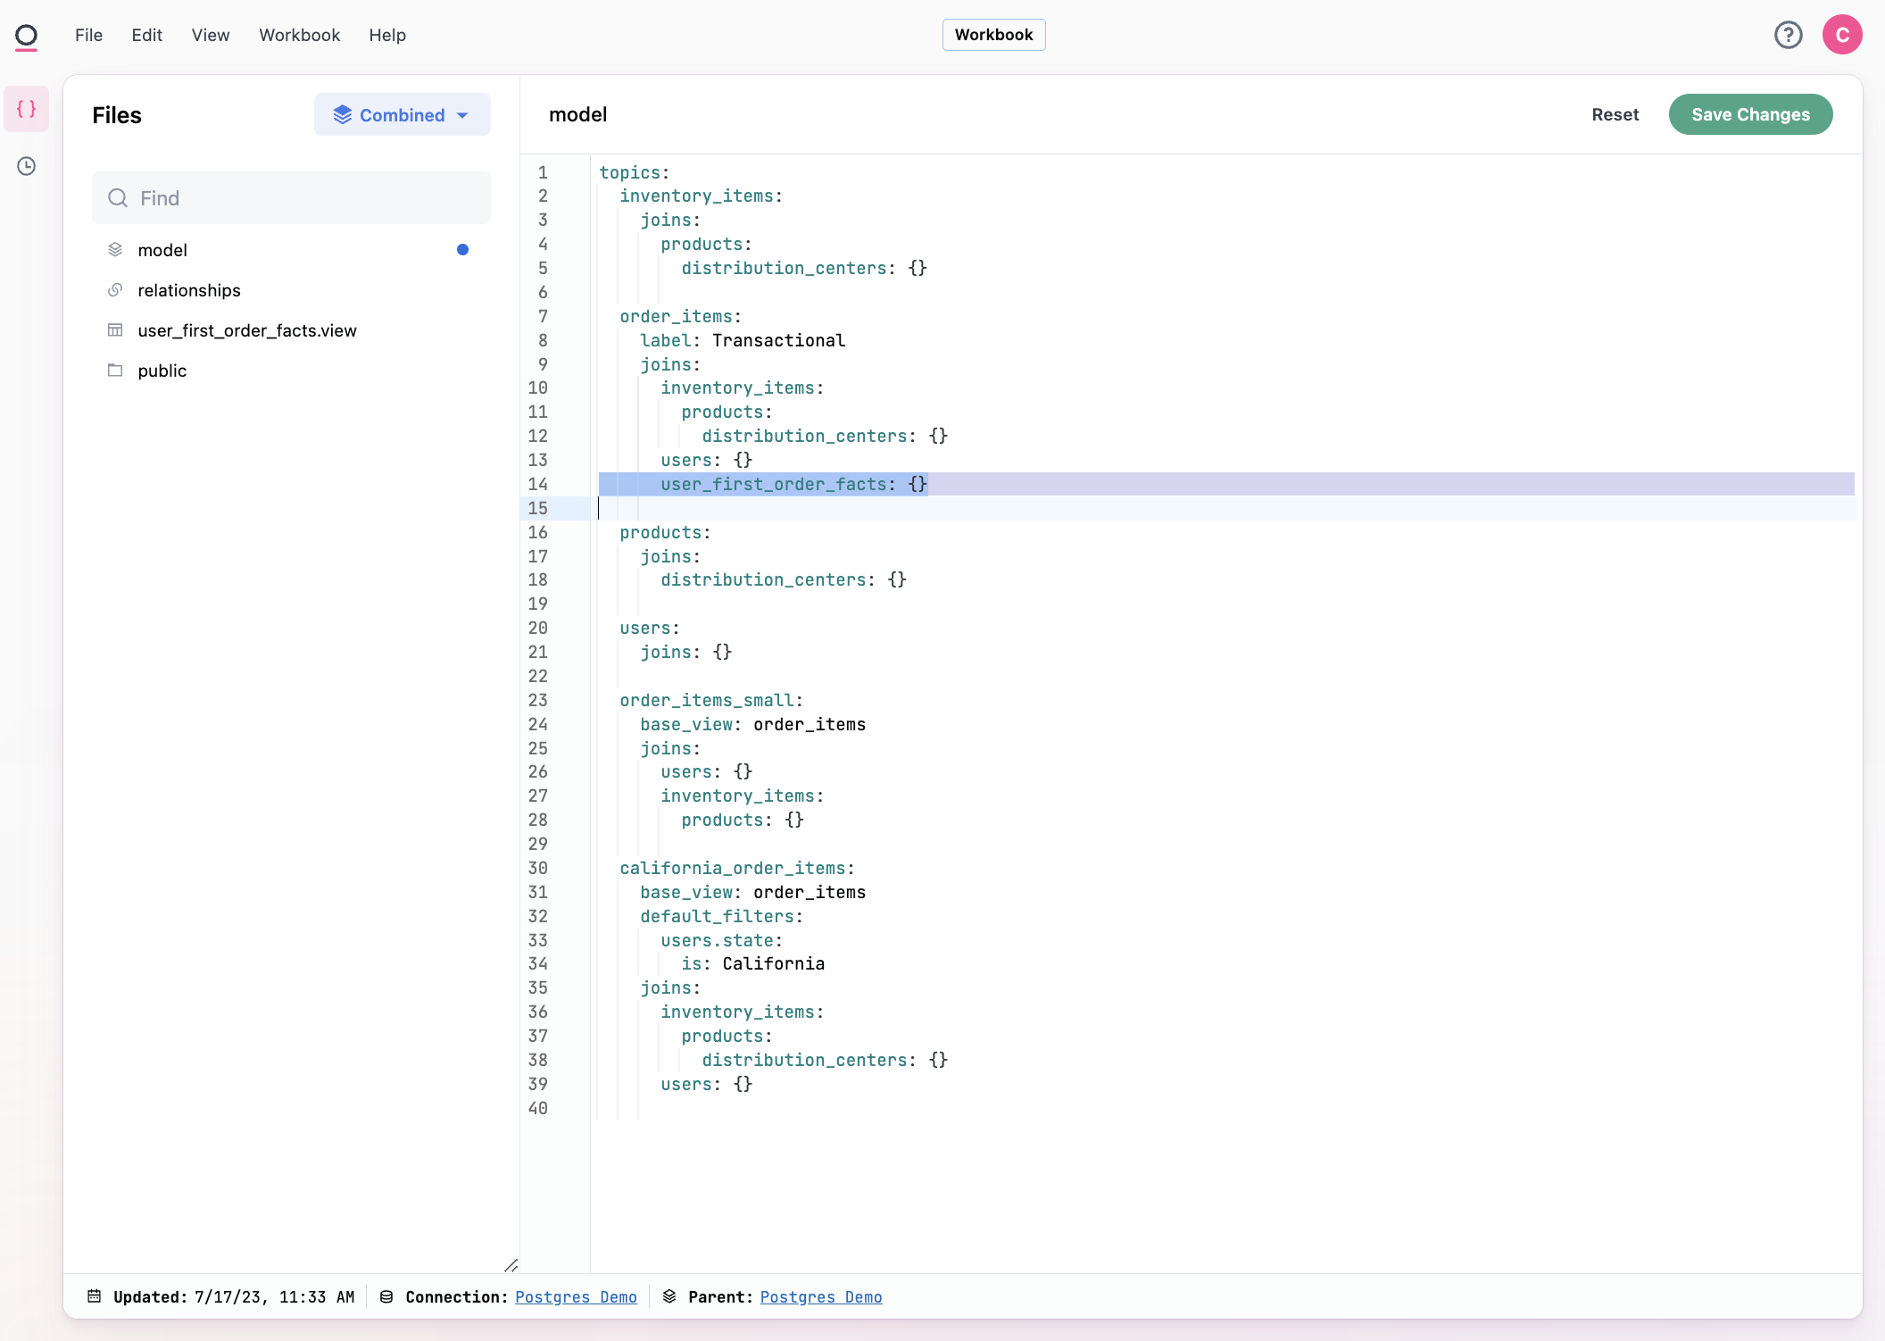Click the help question mark icon
1885x1341 pixels.
coord(1788,35)
